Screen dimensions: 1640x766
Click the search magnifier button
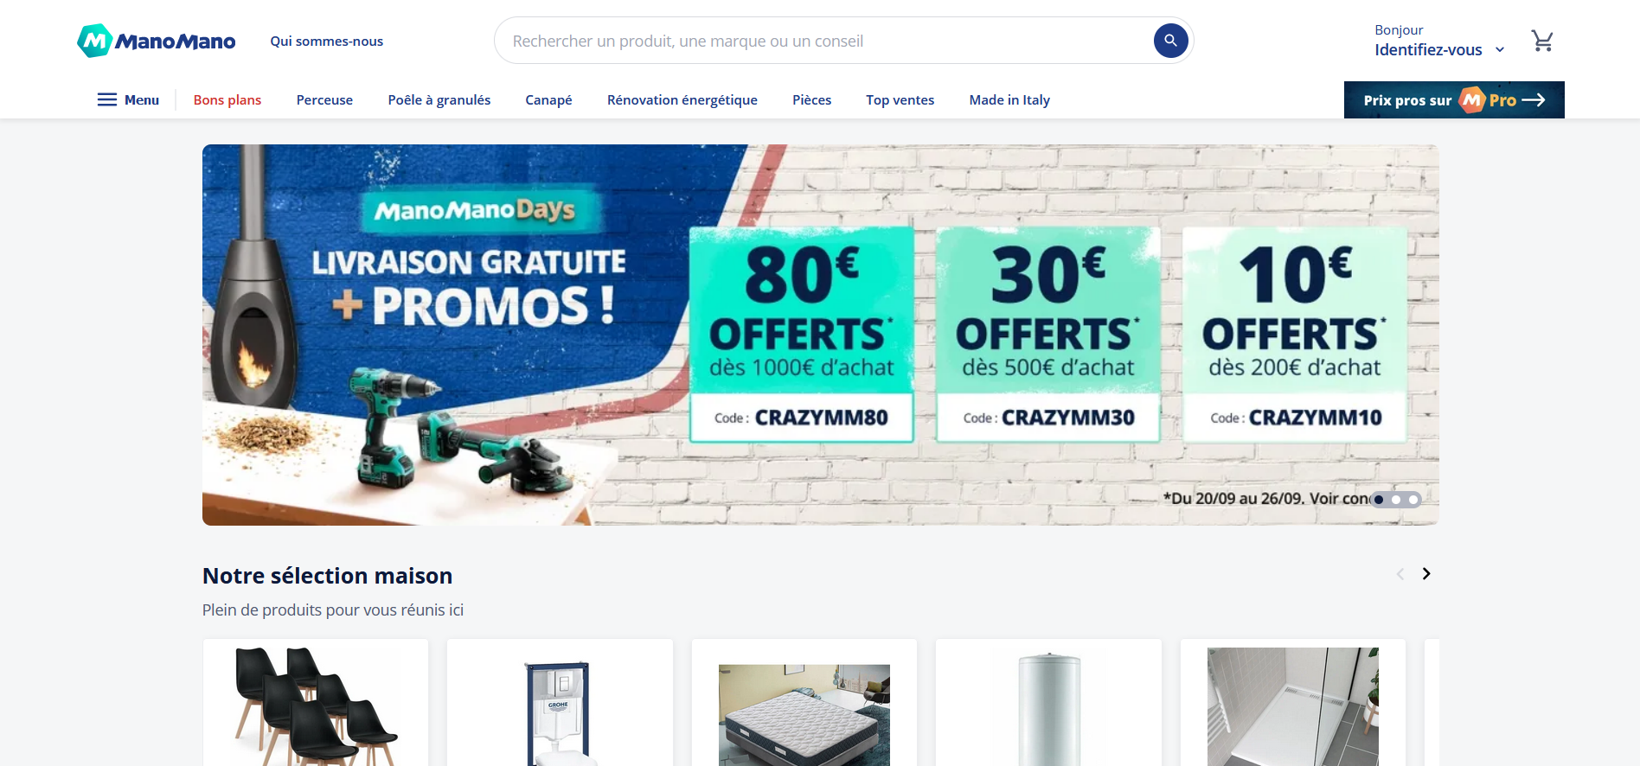coord(1170,41)
